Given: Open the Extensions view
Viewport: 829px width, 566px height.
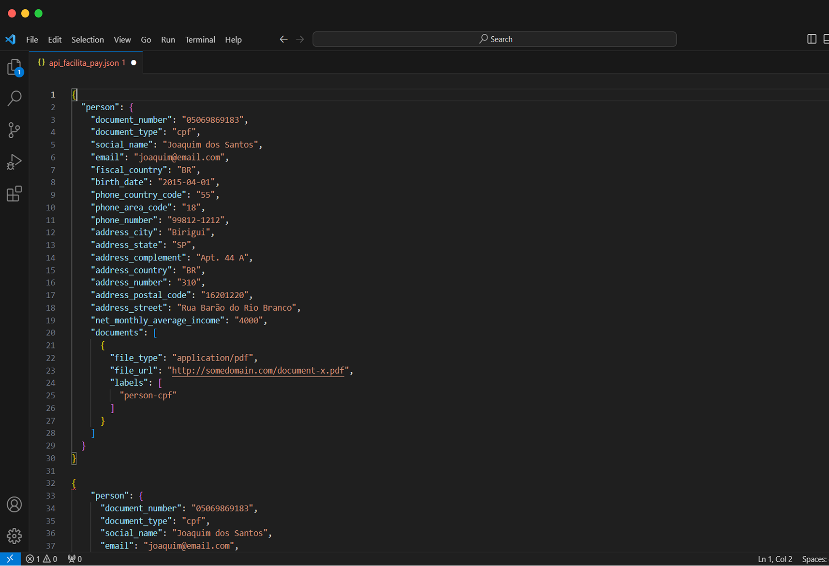Looking at the screenshot, I should coord(14,194).
